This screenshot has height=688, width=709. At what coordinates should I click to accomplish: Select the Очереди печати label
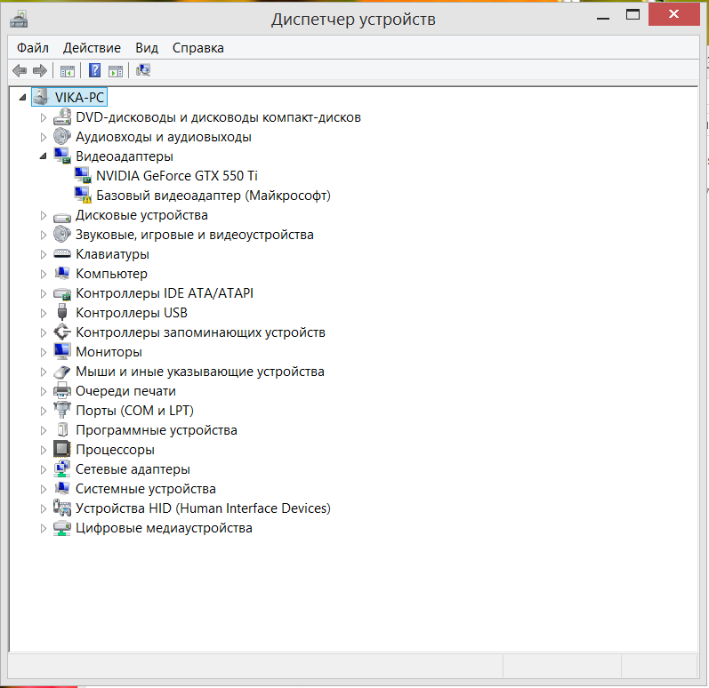[125, 391]
